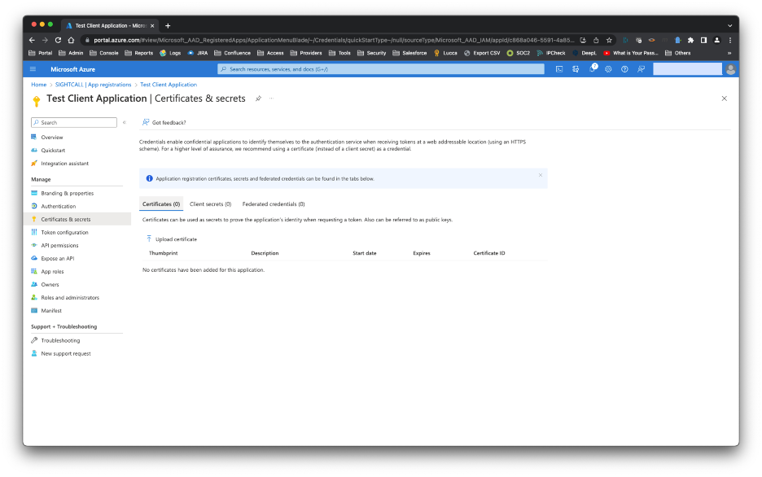Open the Others bookmarks folder
This screenshot has height=477, width=762.
pos(678,53)
